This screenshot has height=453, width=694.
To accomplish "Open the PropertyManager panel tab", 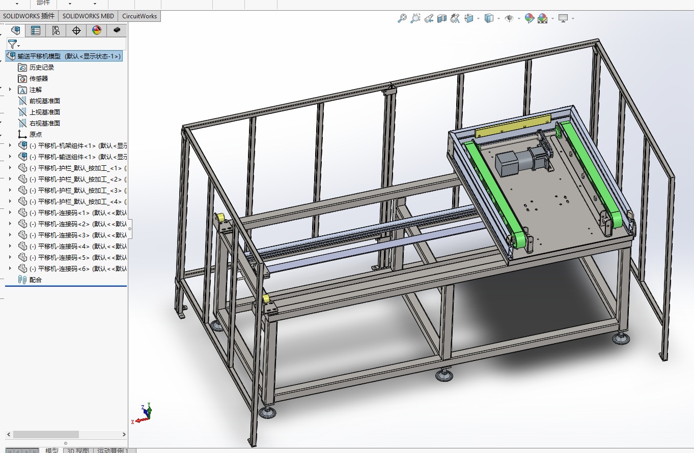I will click(36, 31).
